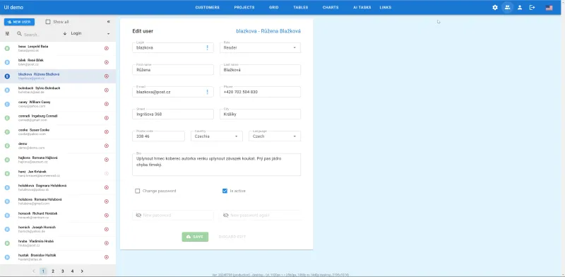This screenshot has height=277, width=565.
Task: Click the info mark in the Email field
Action: [x=207, y=92]
